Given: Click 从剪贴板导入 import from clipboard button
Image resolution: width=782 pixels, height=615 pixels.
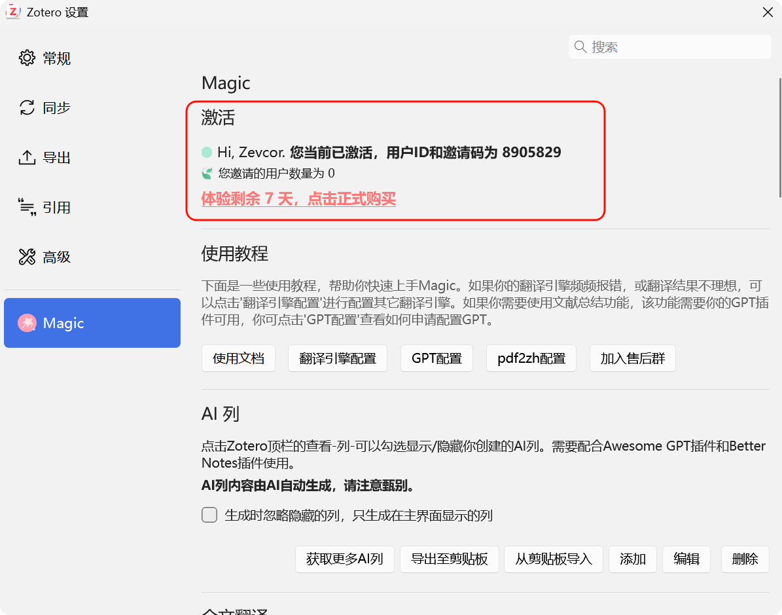Looking at the screenshot, I should pyautogui.click(x=554, y=559).
